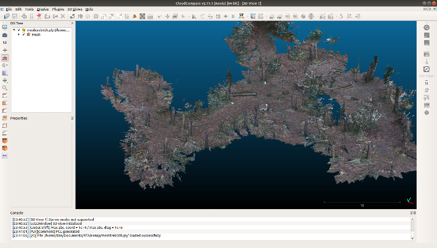Click the zoom magnifier icon in left toolbar
The height and width of the screenshot is (248, 437).
point(5,88)
